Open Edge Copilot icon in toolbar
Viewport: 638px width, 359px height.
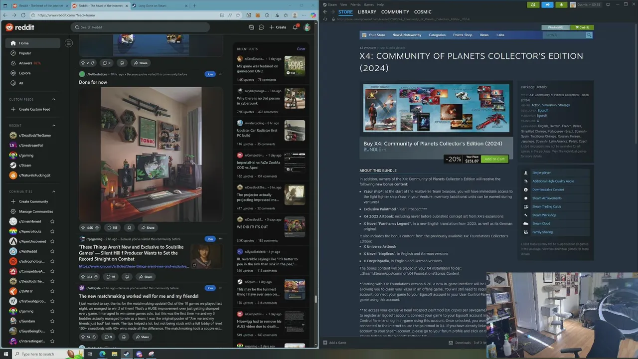coord(313,15)
